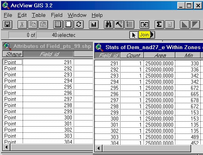Click Area value 250000.0000 in row 301
This screenshot has height=155, width=203.
tap(160, 125)
